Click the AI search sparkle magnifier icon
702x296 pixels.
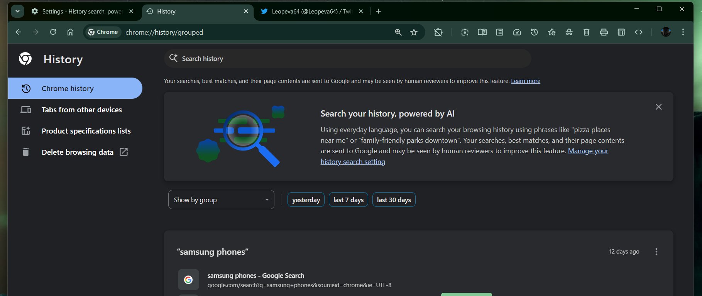click(x=174, y=58)
